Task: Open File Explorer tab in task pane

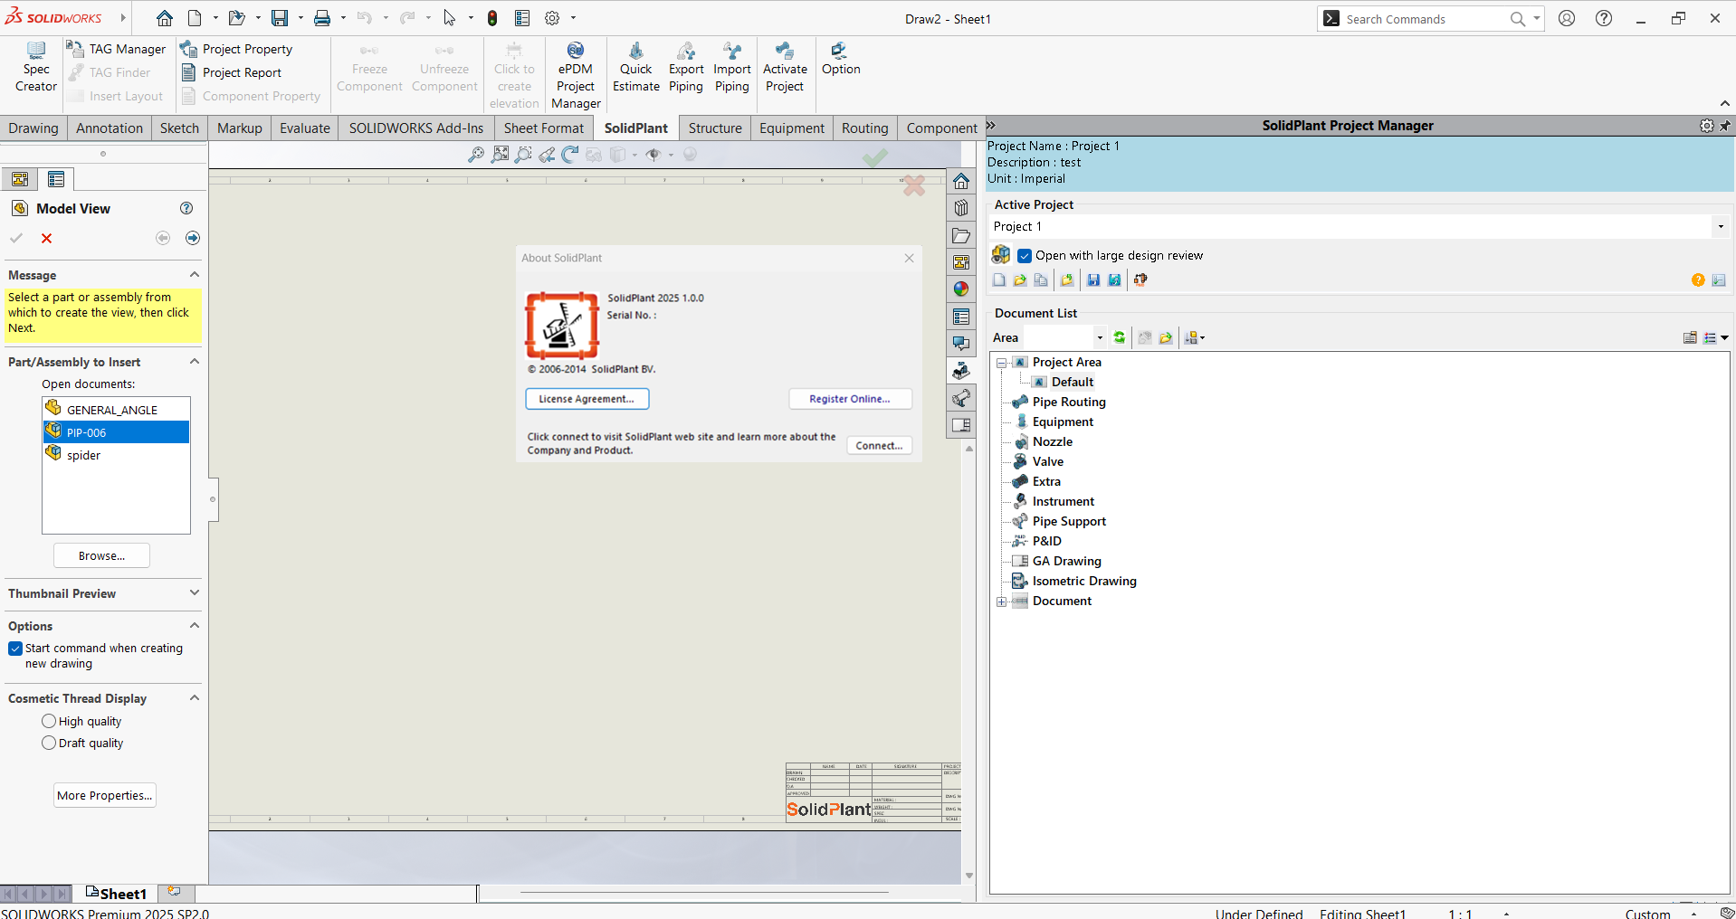Action: pos(961,235)
